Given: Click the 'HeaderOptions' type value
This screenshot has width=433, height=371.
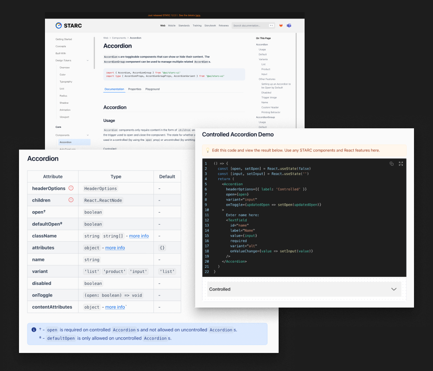Looking at the screenshot, I should point(101,189).
